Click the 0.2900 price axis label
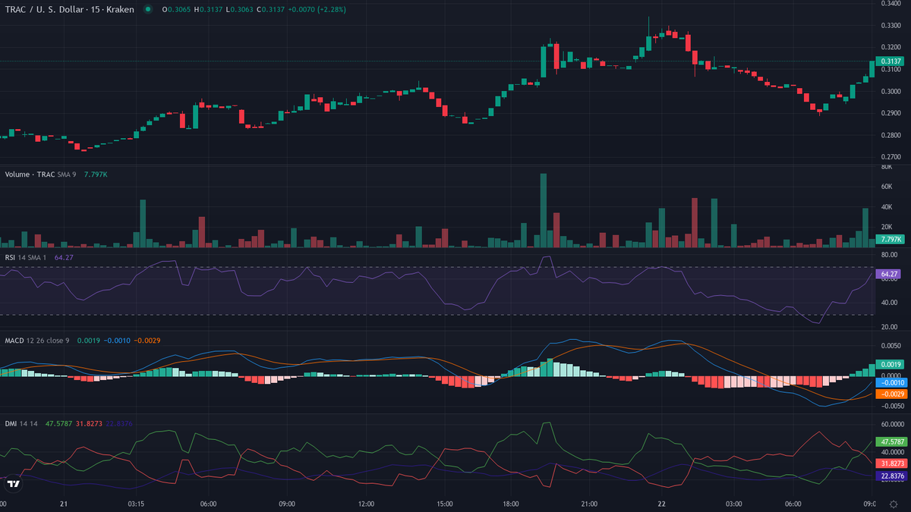 890,113
